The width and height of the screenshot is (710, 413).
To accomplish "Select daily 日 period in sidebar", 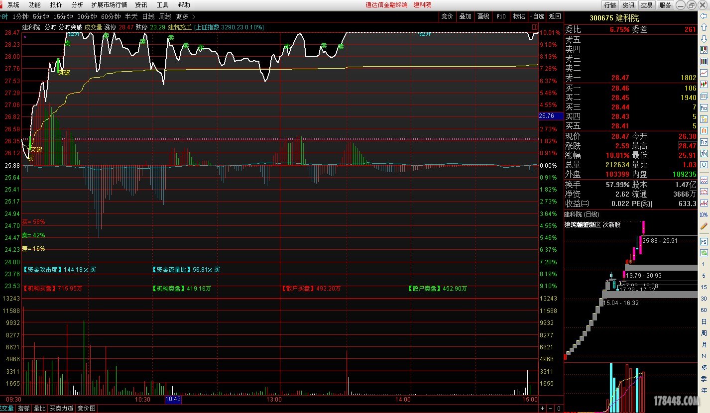I will tap(704, 321).
